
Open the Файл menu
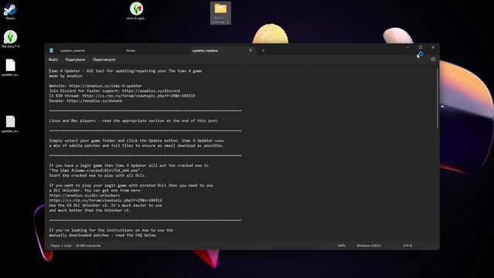tap(53, 59)
